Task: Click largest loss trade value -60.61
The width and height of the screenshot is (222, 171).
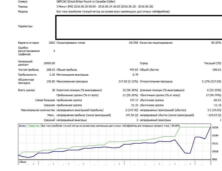Action: tap(217, 100)
